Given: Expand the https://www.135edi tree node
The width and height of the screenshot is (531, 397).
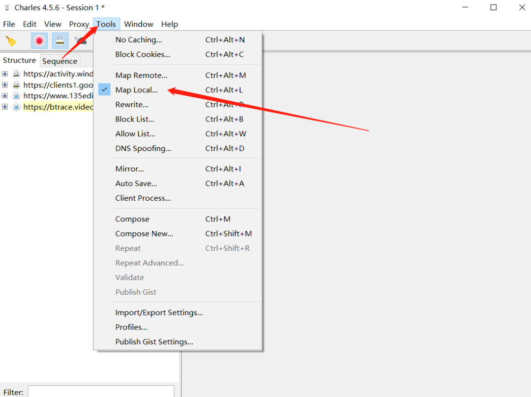Looking at the screenshot, I should [x=5, y=96].
